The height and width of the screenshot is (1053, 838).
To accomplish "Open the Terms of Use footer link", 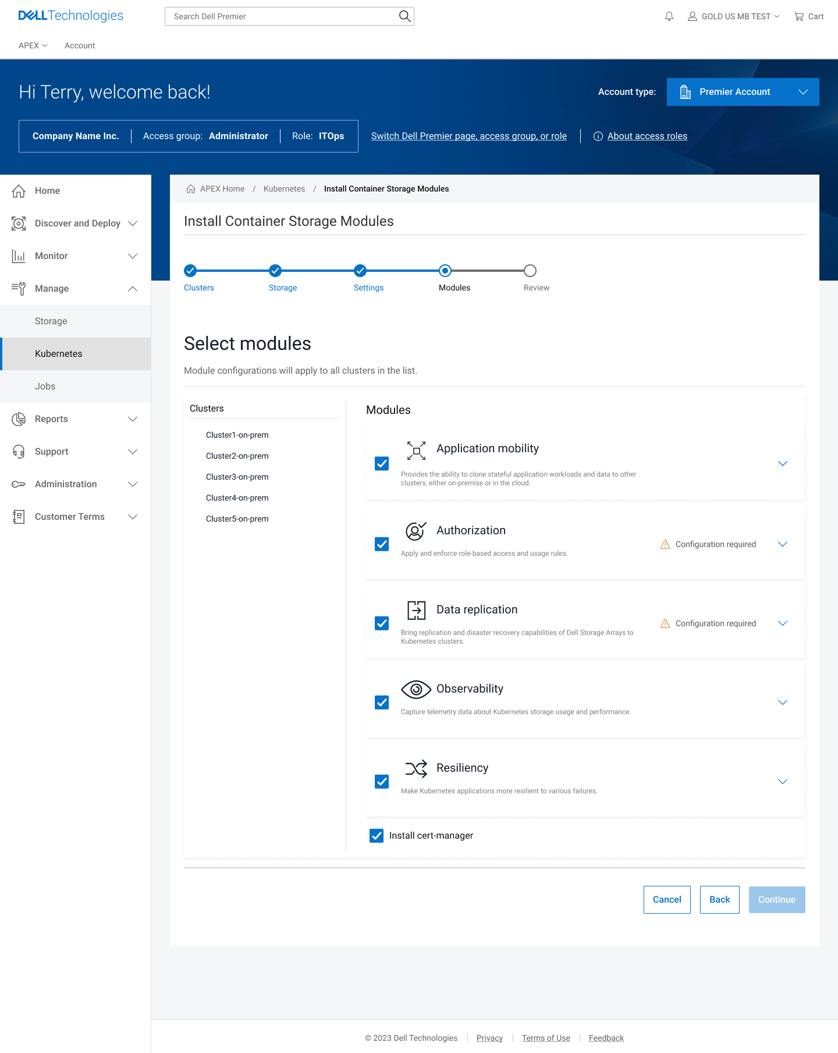I will coord(546,1038).
